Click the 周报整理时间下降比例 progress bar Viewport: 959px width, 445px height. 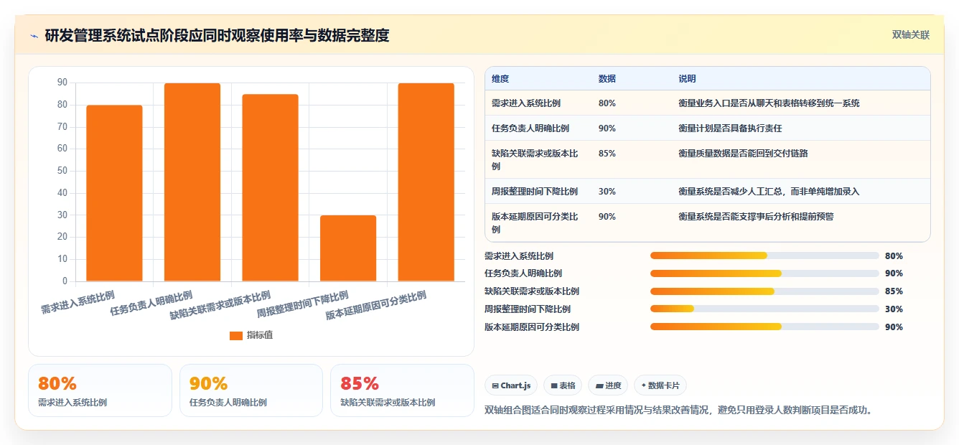point(764,309)
